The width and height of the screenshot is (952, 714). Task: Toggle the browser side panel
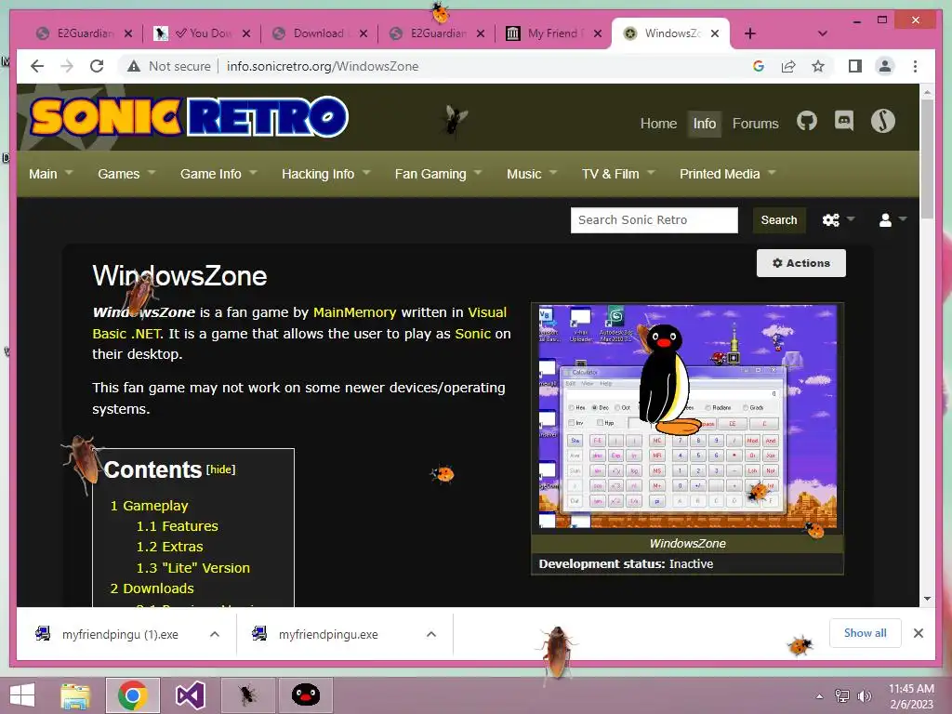855,66
